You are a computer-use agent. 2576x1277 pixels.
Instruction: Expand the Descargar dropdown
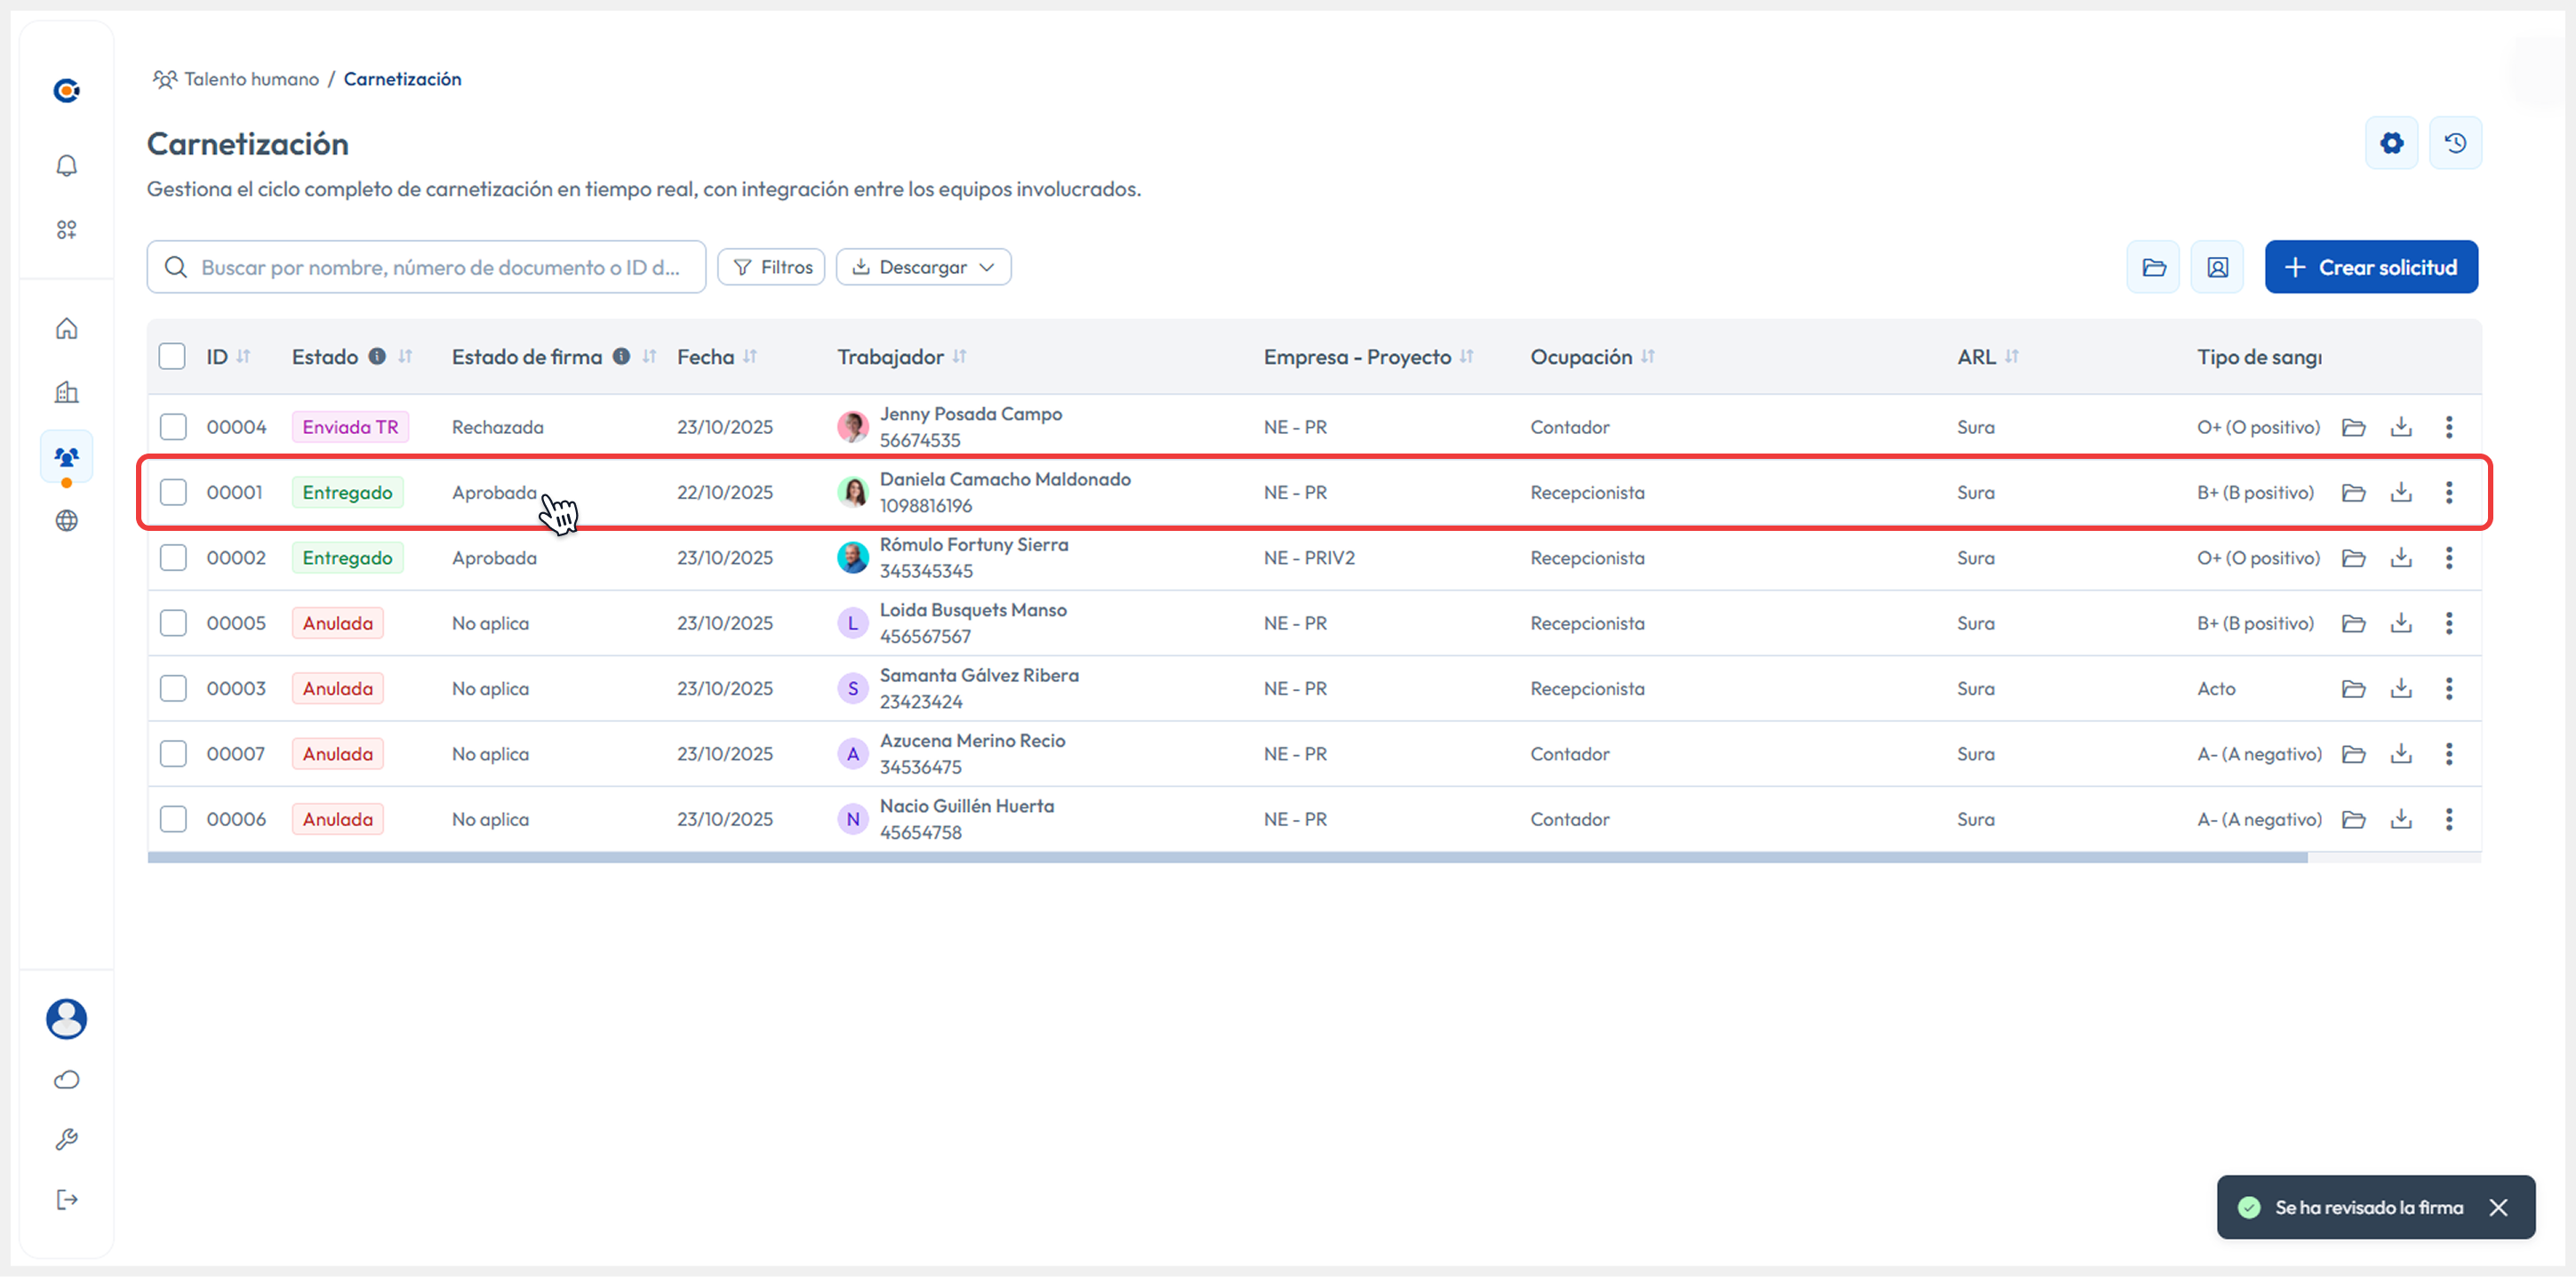pyautogui.click(x=923, y=267)
